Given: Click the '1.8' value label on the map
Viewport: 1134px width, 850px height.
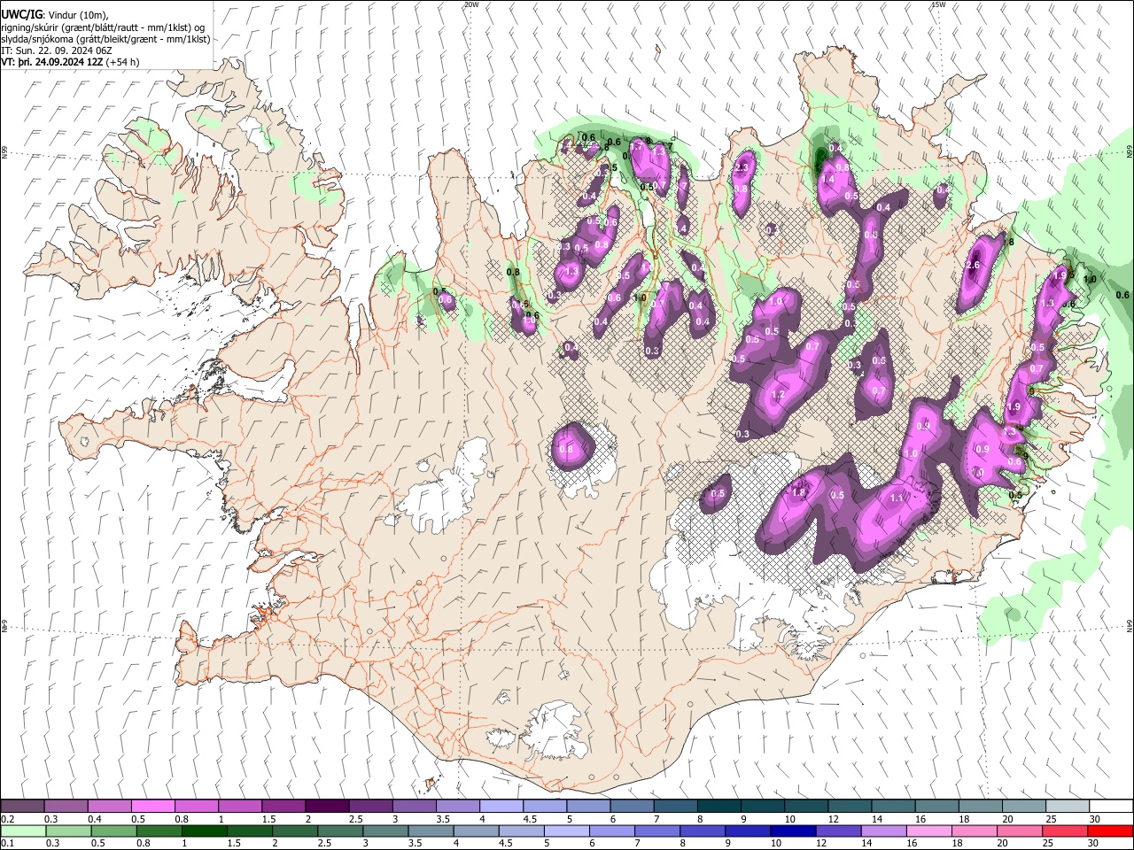Looking at the screenshot, I should [798, 493].
